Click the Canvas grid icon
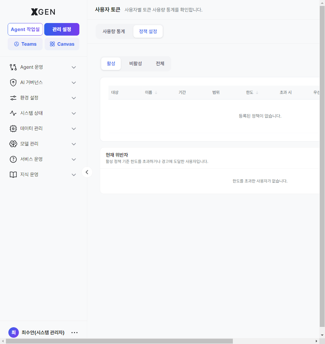Viewport: 325px width, 344px height. pos(52,44)
